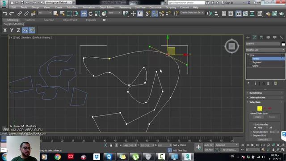This screenshot has height=161, width=286.
Task: Toggle the XY plane constraint button
Action: pyautogui.click(x=25, y=30)
